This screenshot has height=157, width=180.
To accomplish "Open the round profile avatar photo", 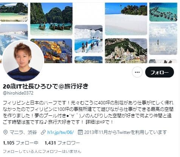I will [23, 61].
